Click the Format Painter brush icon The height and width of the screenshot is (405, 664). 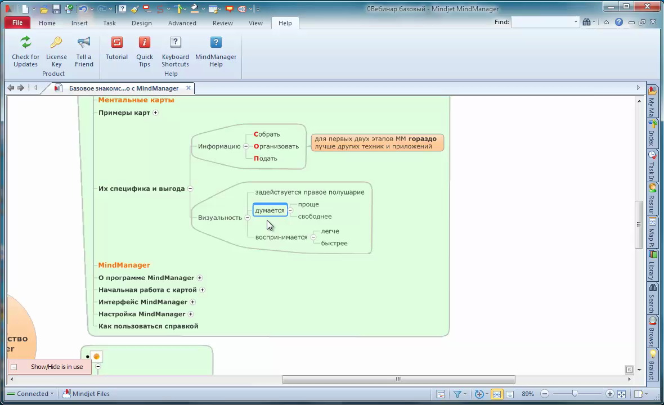point(134,8)
